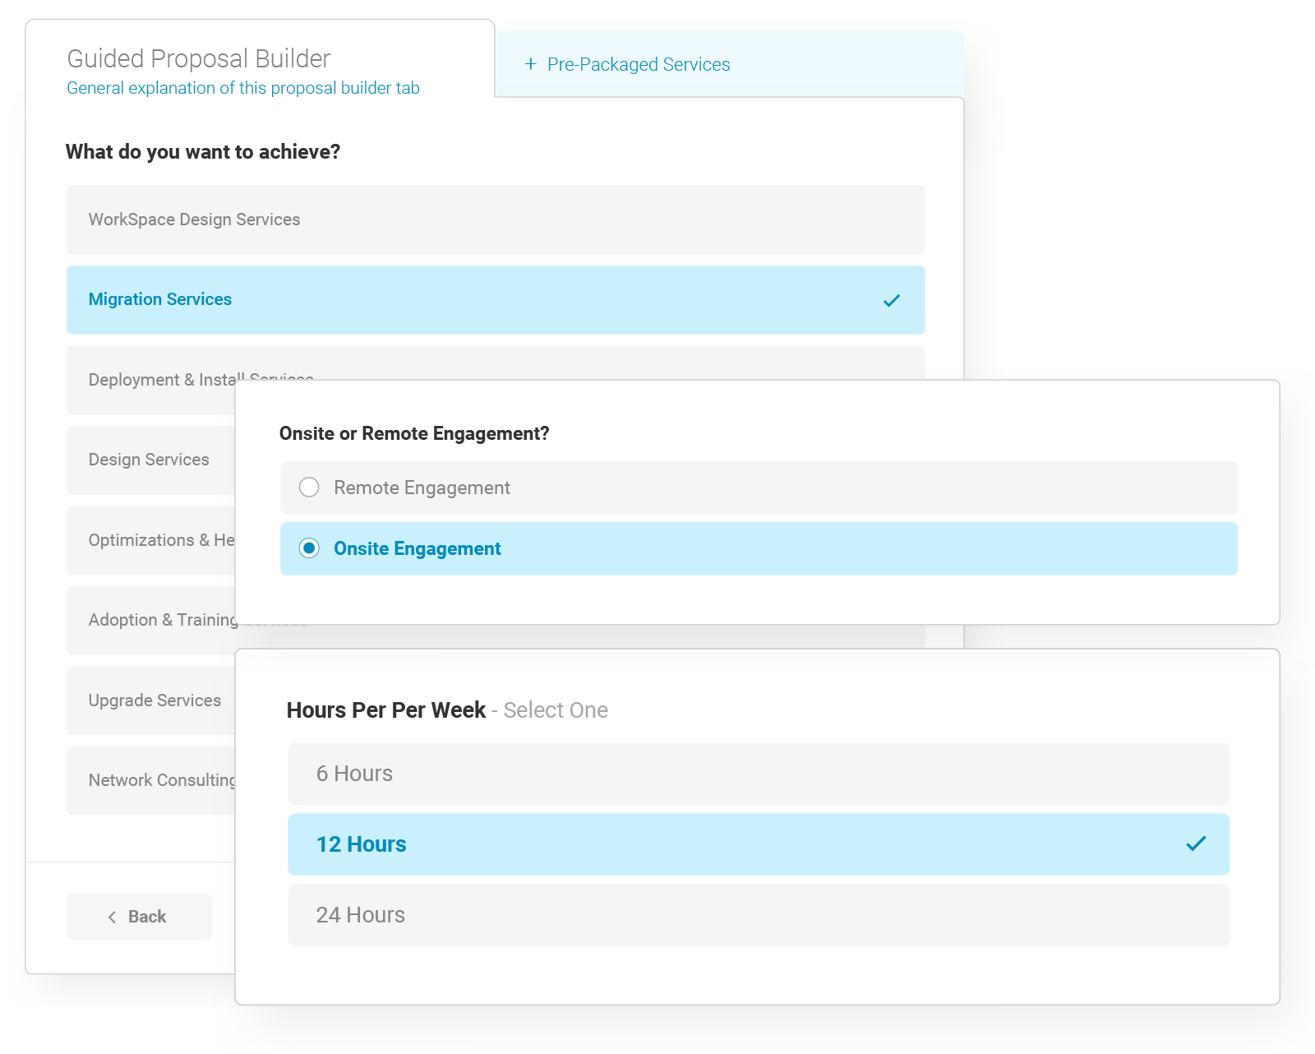This screenshot has width=1315, height=1054.
Task: Choose Upgrade Services
Action: pos(154,700)
